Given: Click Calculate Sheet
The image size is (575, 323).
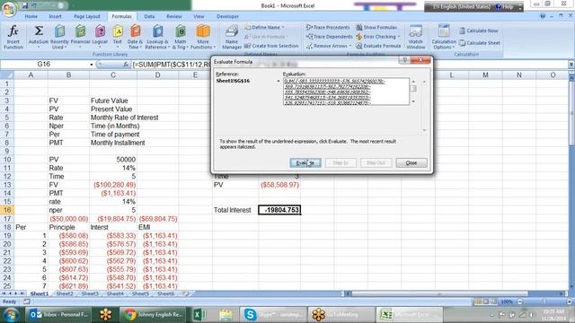Looking at the screenshot, I should coord(480,43).
